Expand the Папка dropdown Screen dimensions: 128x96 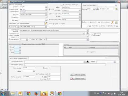click(x=115, y=62)
